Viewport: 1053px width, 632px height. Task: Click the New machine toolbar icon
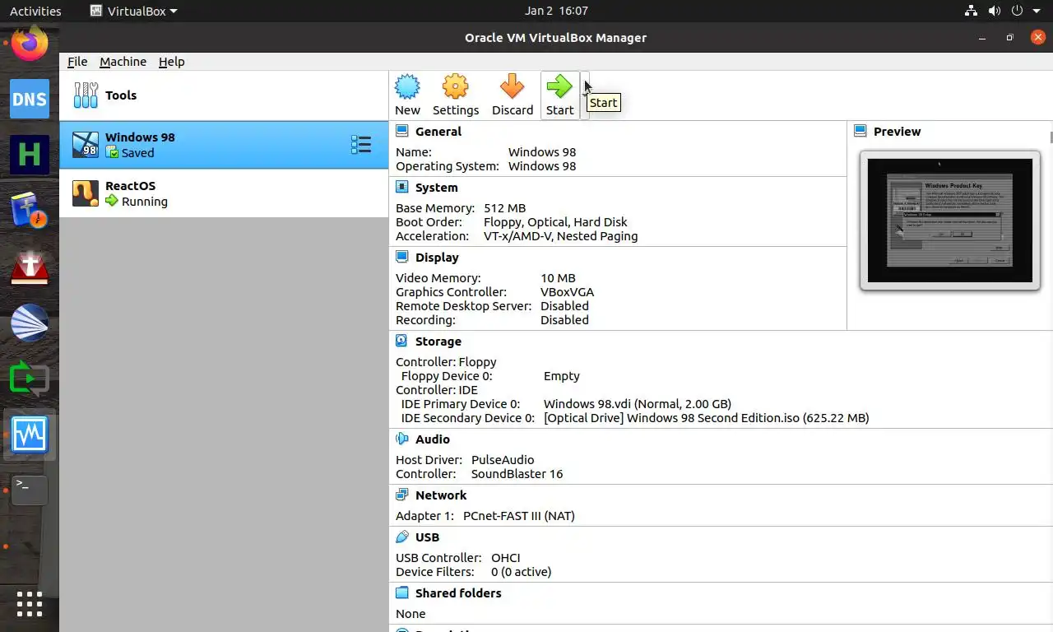[407, 95]
